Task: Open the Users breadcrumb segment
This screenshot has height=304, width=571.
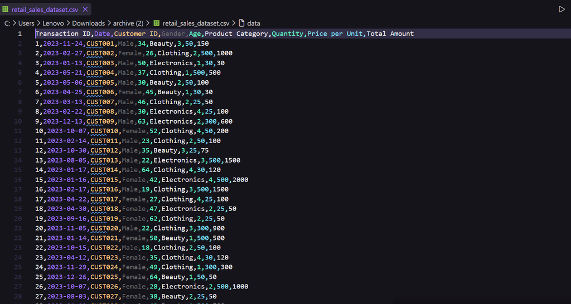Action: point(26,23)
